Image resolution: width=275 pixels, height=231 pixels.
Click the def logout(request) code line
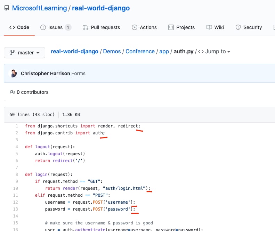pyautogui.click(x=50, y=147)
